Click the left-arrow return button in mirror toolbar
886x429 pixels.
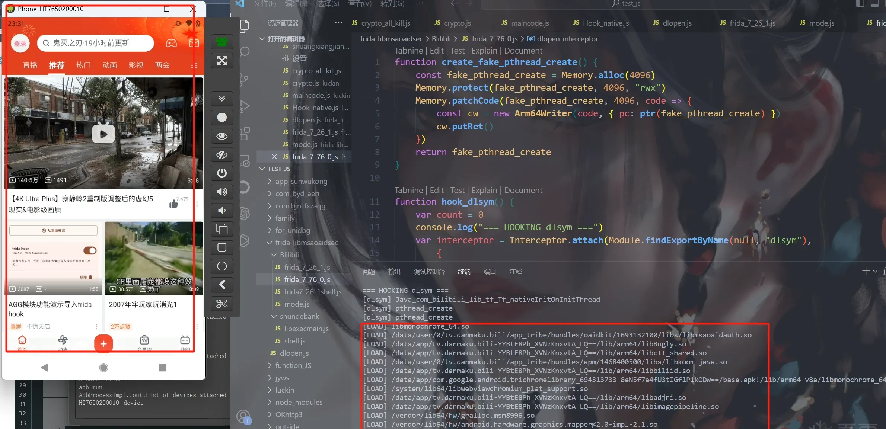click(222, 285)
